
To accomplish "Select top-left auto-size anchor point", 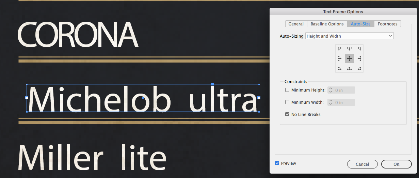I will point(340,49).
